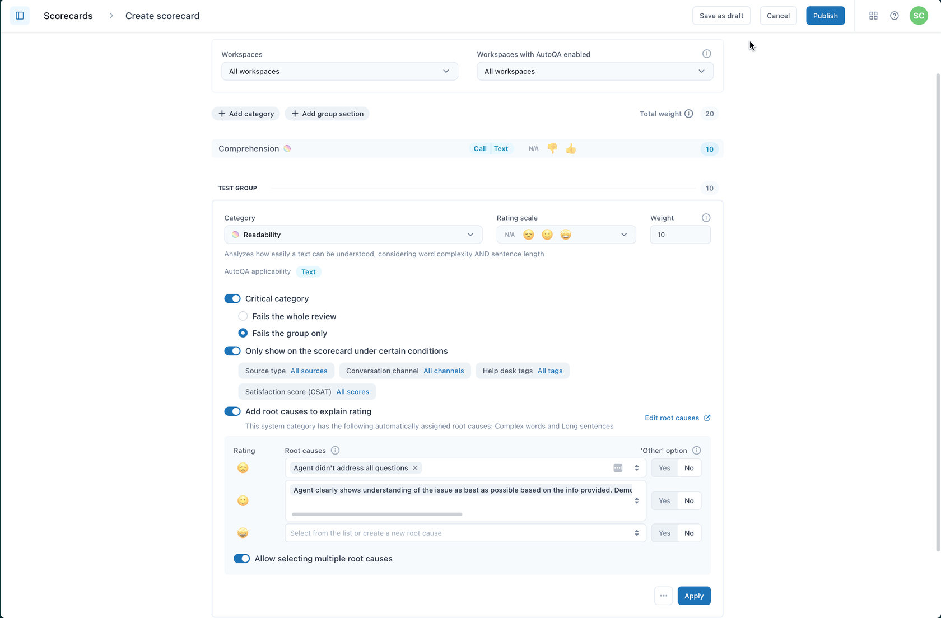Open the Workspaces dropdown

[x=339, y=71]
